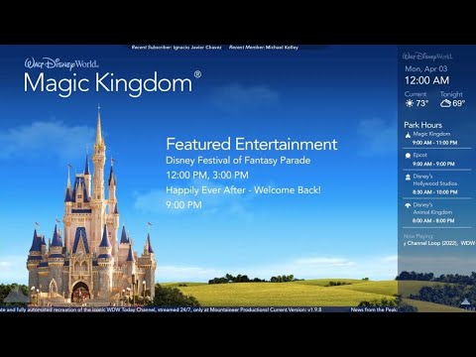This screenshot has height=357, width=476.
Task: Click the sun icon beside 73°
Action: pos(410,103)
